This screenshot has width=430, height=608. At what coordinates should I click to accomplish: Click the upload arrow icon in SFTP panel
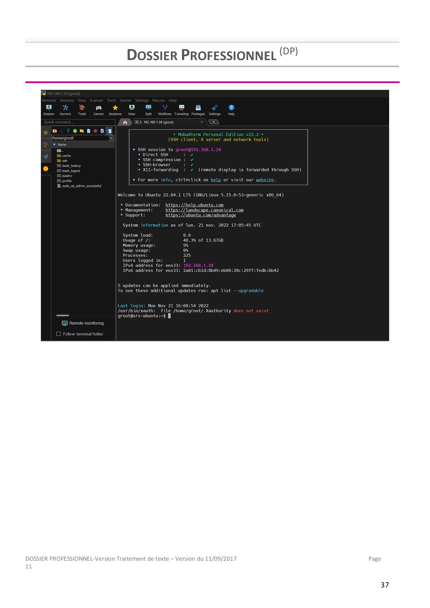tap(68, 131)
